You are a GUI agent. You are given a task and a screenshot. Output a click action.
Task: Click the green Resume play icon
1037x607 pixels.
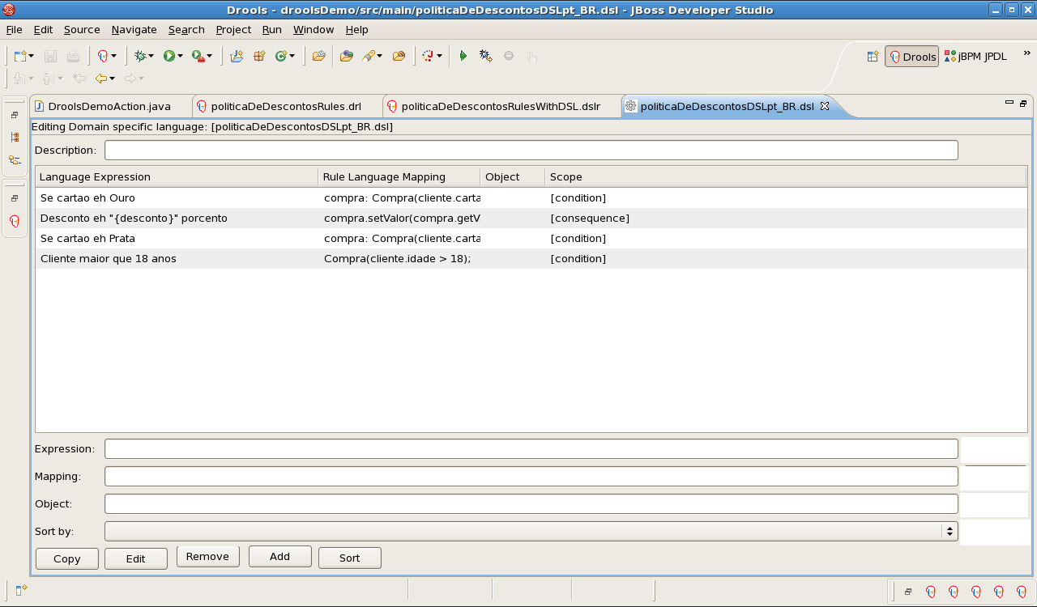coord(463,56)
